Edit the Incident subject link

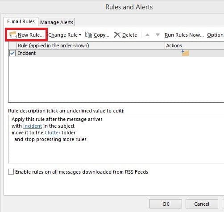(33, 126)
